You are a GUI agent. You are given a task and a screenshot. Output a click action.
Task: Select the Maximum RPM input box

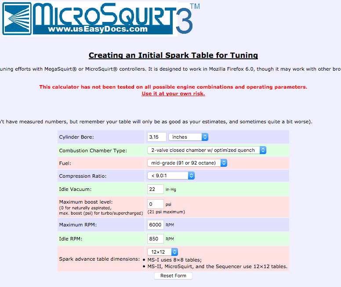tap(156, 224)
